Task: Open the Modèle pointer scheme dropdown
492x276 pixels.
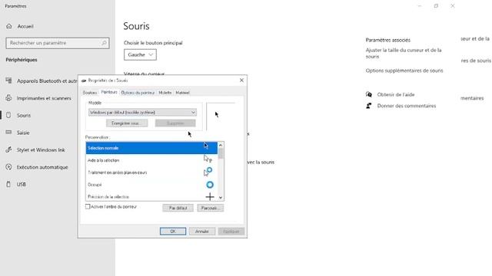Action: [142, 113]
